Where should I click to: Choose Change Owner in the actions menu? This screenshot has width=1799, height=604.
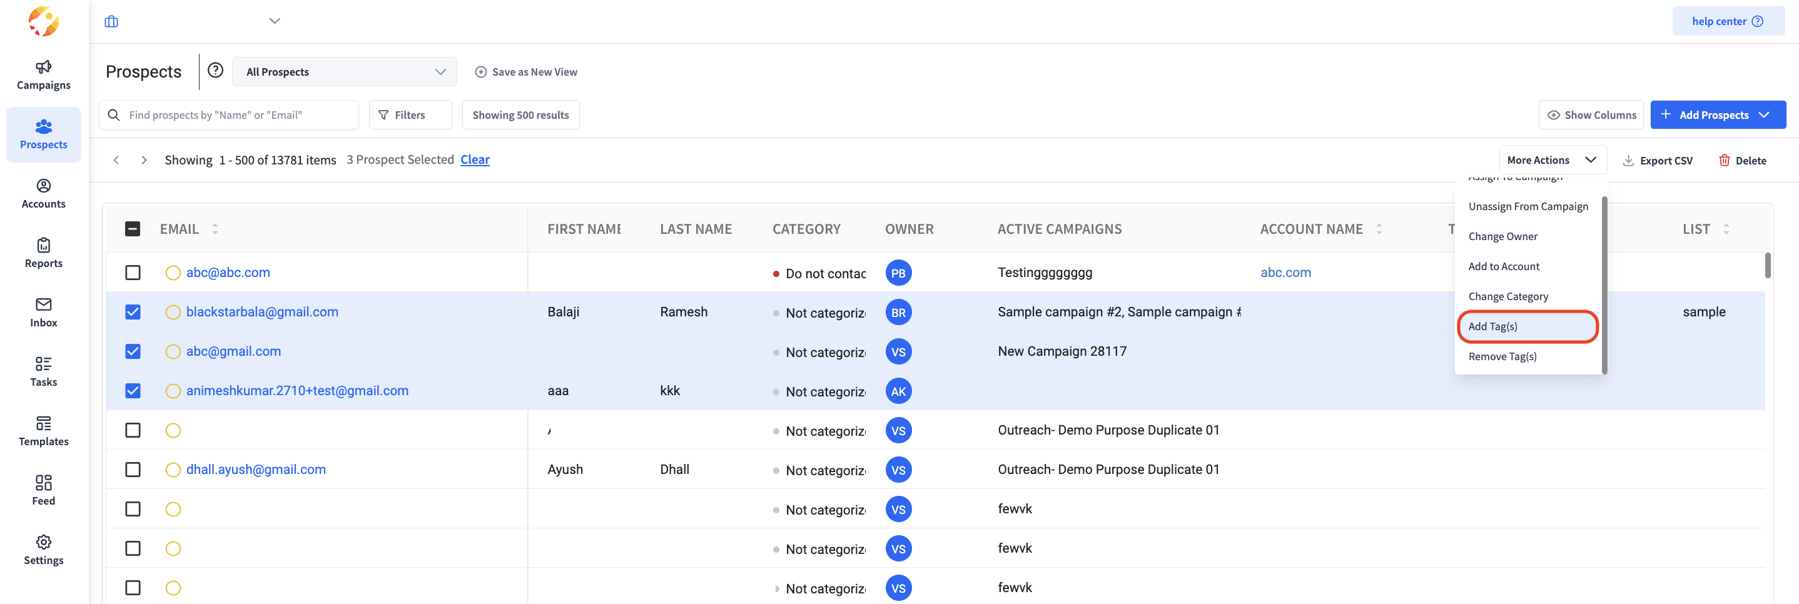[x=1503, y=236]
